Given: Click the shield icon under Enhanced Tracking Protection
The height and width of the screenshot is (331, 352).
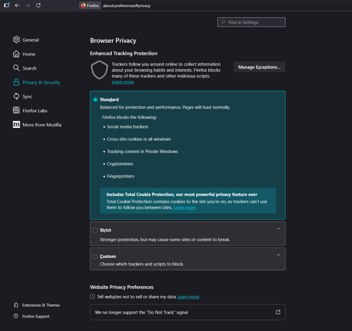Looking at the screenshot, I should click(99, 70).
